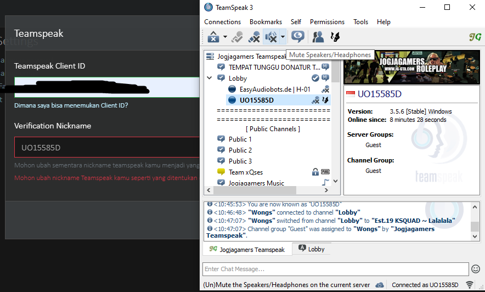This screenshot has height=292, width=485.
Task: Click the blue status orb beside UO15585D
Action: [x=232, y=100]
